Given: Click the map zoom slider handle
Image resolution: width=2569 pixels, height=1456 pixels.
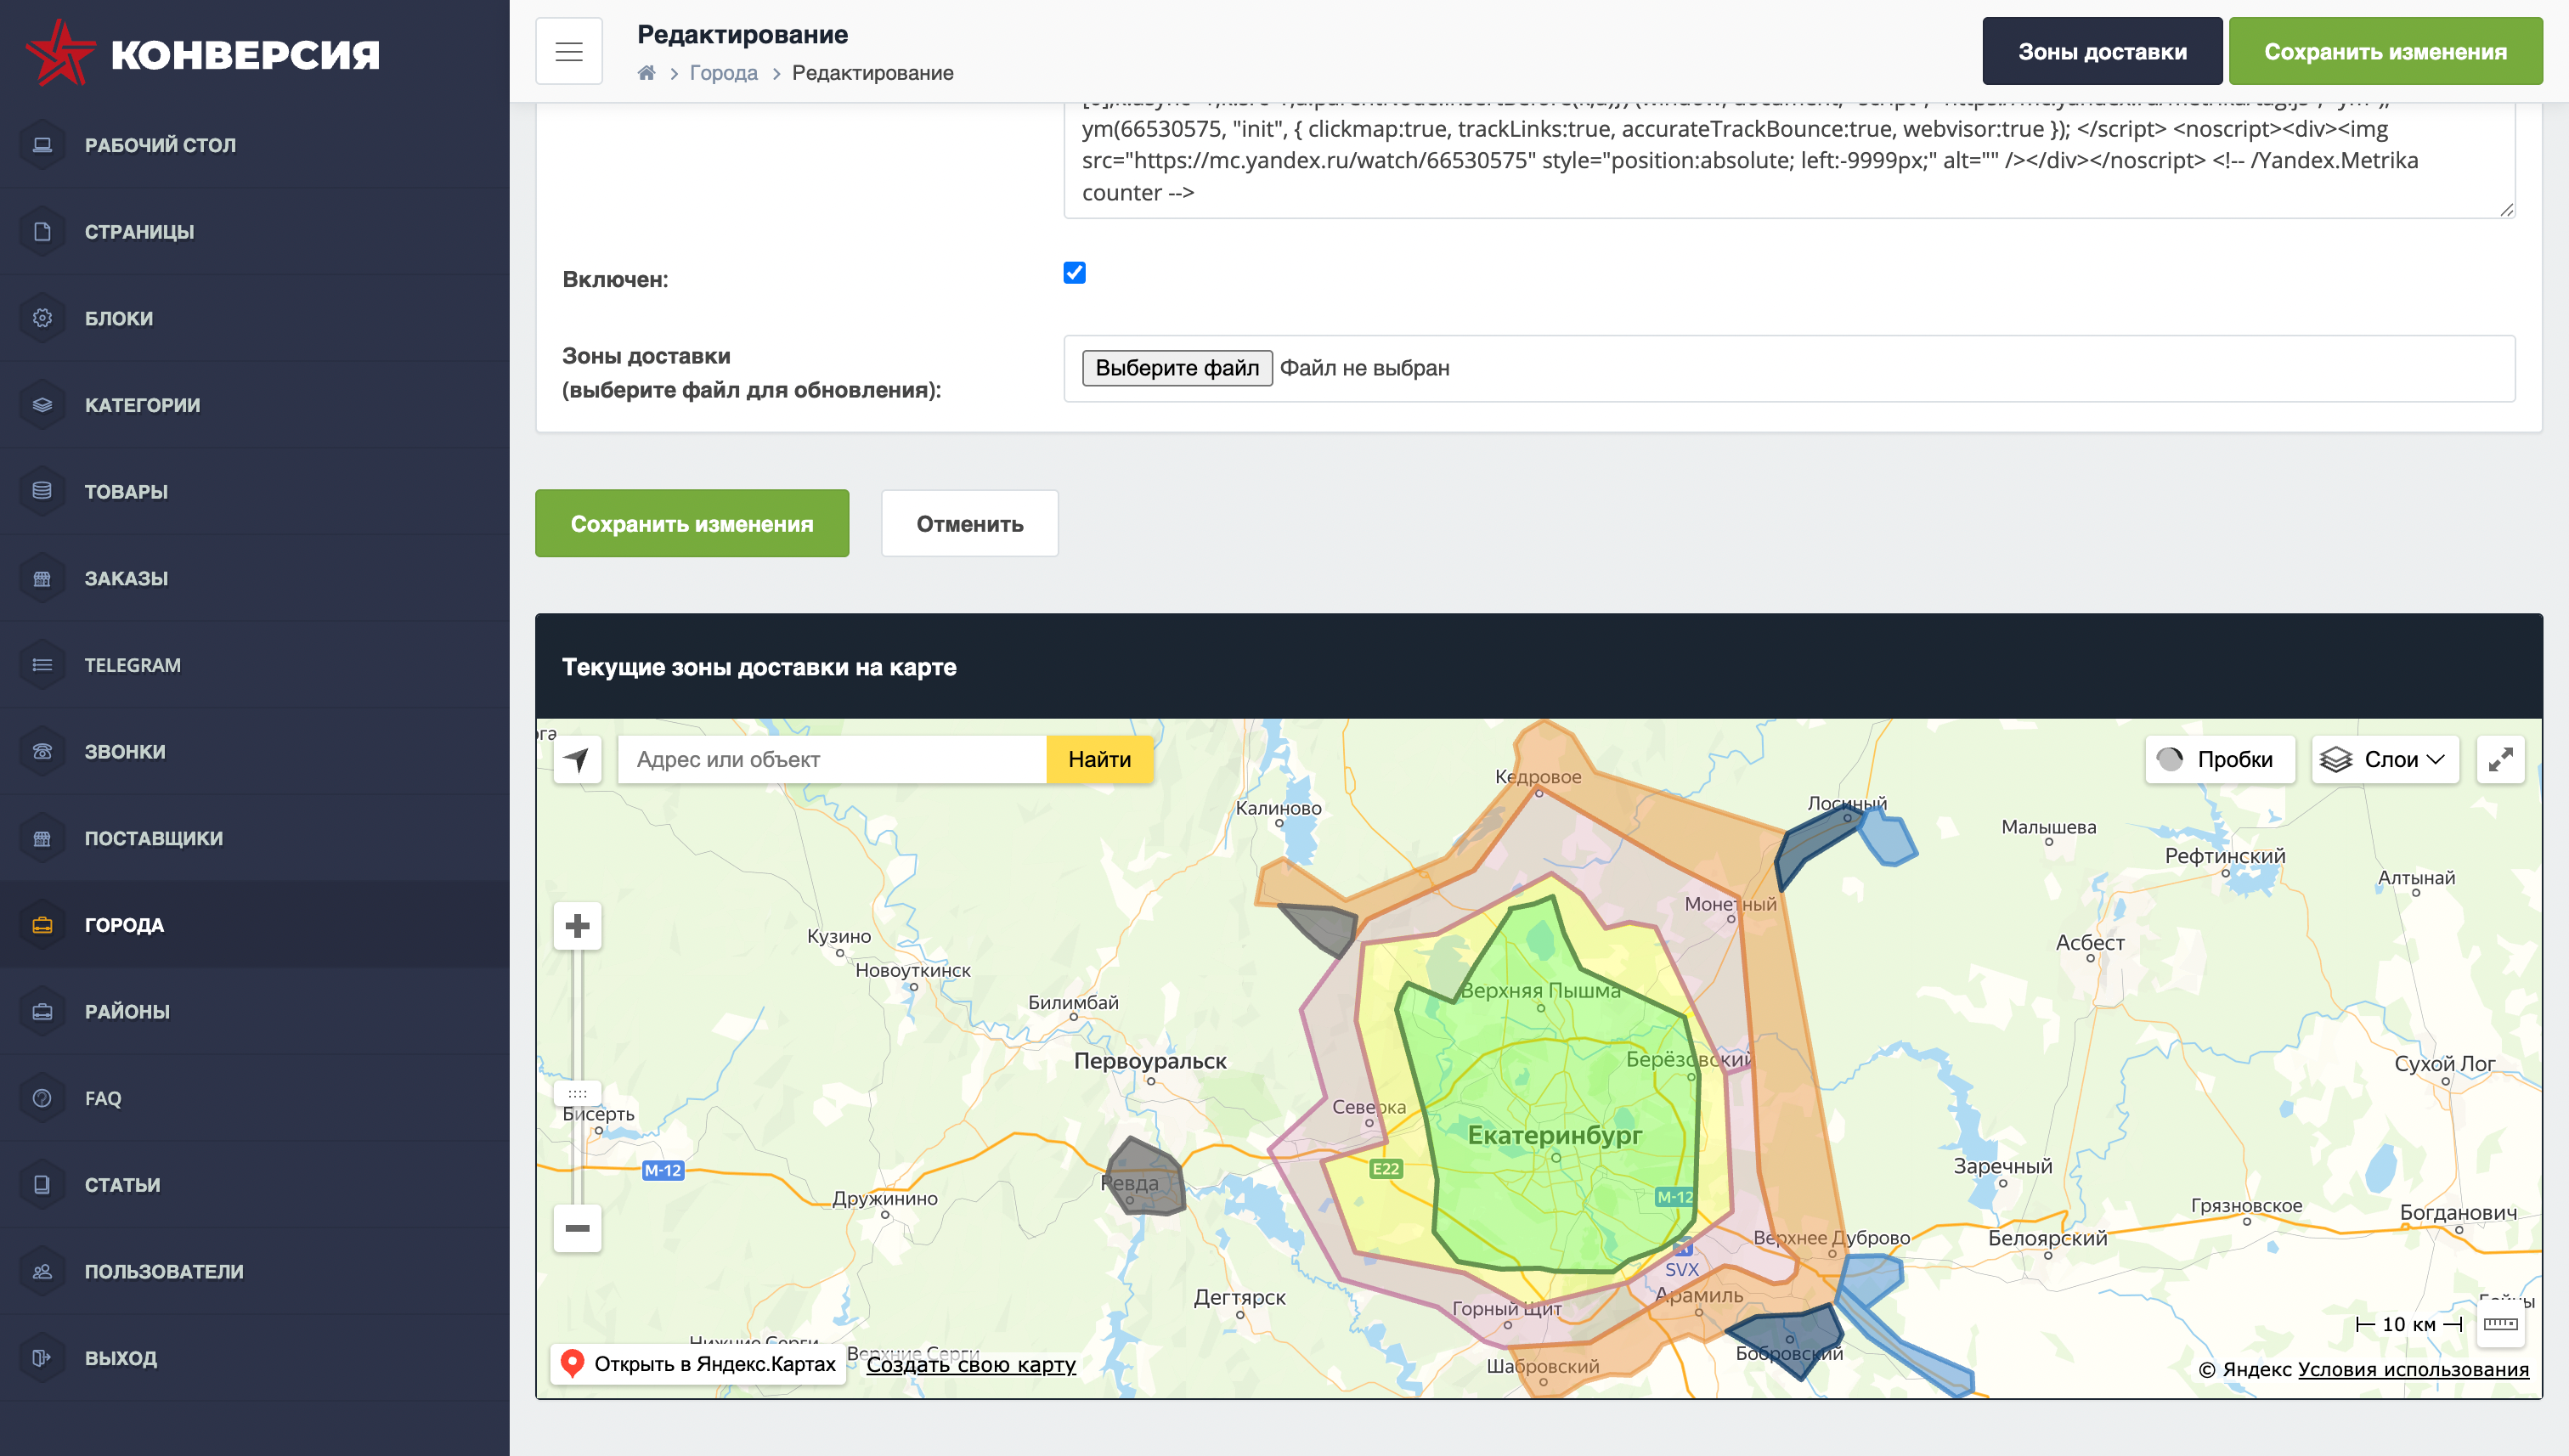Looking at the screenshot, I should (577, 1093).
